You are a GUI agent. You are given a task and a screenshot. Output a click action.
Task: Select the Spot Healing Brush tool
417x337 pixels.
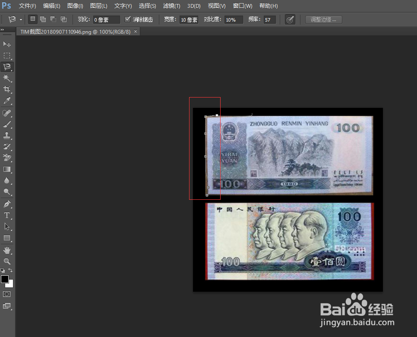(x=7, y=113)
